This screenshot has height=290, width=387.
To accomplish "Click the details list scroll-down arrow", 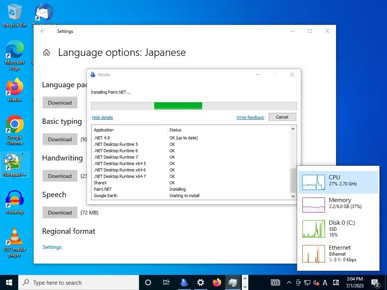I will tap(293, 196).
